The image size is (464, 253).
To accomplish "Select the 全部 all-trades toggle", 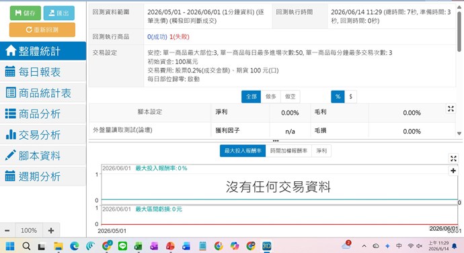I will 252,97.
